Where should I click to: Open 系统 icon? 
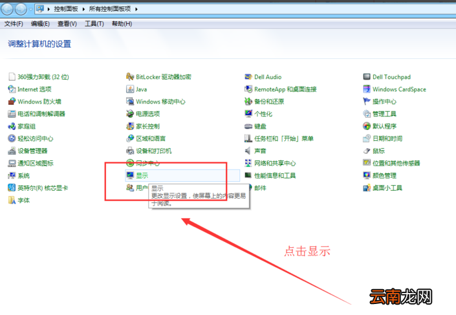coord(12,176)
